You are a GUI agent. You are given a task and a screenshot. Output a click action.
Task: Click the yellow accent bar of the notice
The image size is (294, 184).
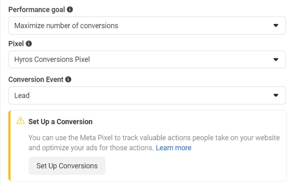click(x=10, y=146)
